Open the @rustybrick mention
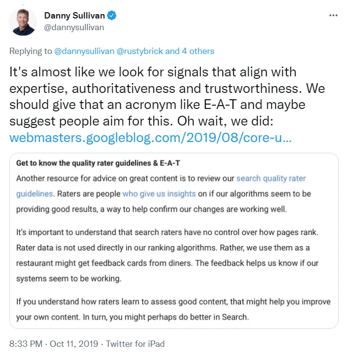Viewport: 348px width, 359px height. click(x=140, y=51)
